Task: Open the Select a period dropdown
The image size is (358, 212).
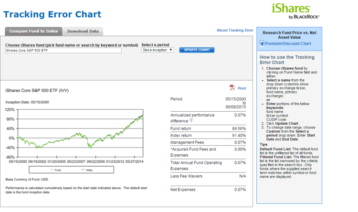Action: [x=158, y=50]
